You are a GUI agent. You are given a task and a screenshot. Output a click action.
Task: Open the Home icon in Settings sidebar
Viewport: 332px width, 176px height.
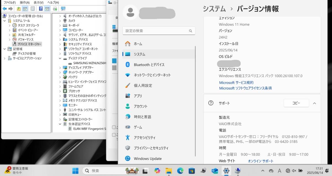(128, 44)
